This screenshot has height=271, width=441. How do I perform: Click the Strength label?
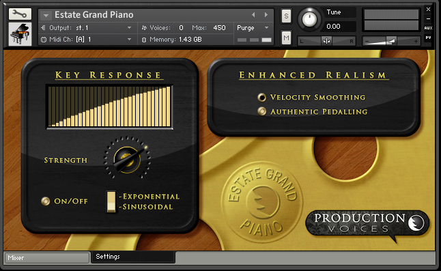tap(66, 160)
